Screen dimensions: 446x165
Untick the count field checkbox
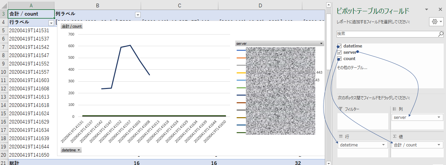coord(339,59)
